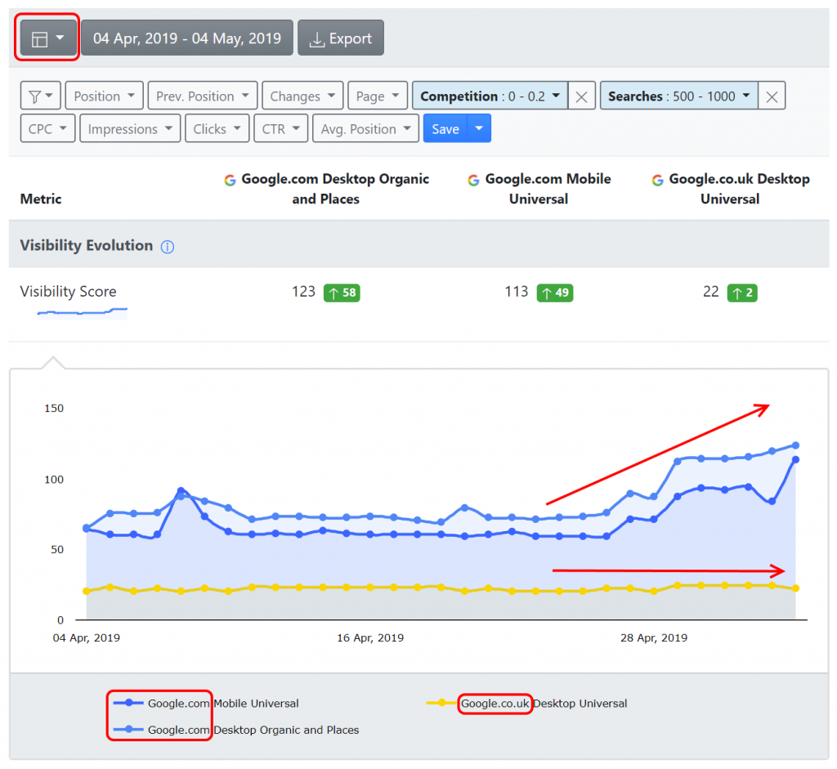Click the Google.co.uk Desktop Universal column header

[x=730, y=189]
